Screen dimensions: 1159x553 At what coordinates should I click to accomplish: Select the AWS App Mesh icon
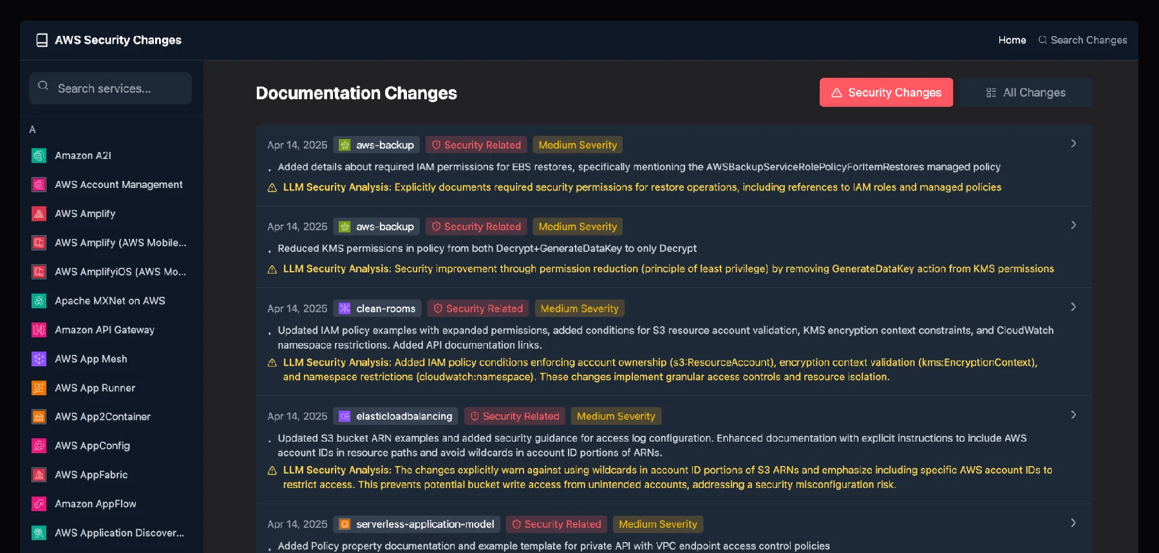point(39,359)
